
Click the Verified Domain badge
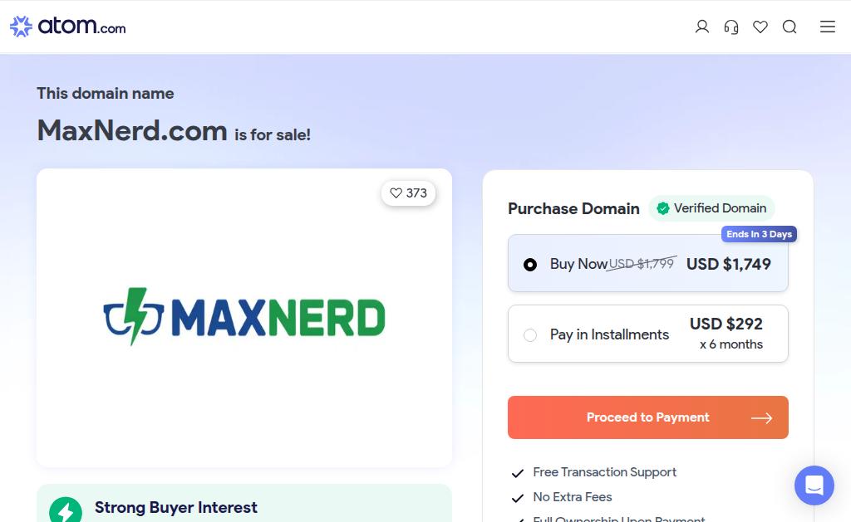711,208
